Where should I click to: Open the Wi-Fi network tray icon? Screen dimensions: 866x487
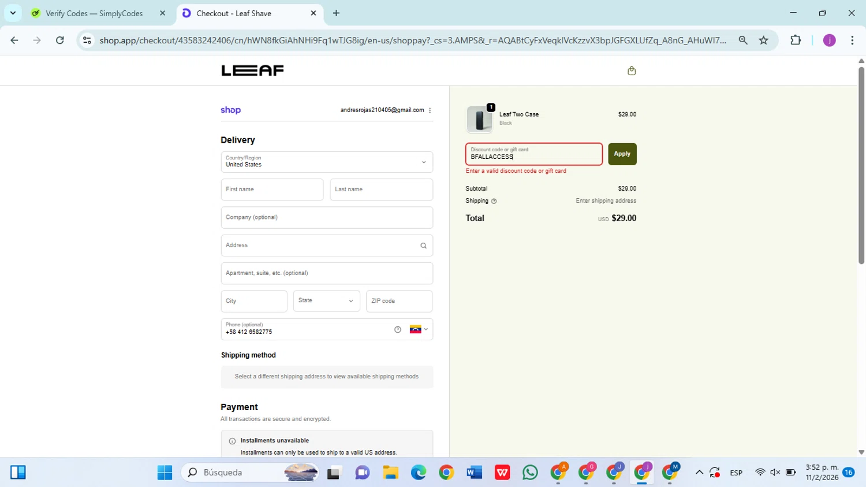760,473
